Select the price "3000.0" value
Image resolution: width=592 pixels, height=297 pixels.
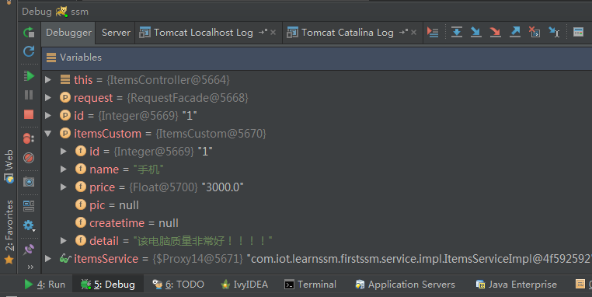pyautogui.click(x=222, y=187)
